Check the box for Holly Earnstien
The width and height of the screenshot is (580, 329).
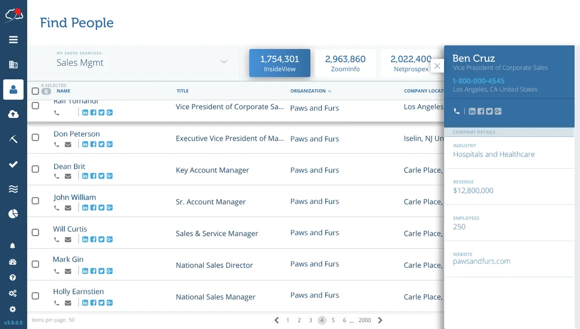click(35, 296)
